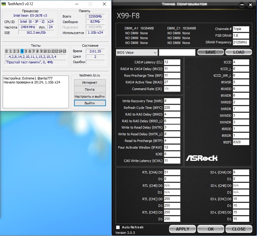Image resolution: width=257 pixels, height=236 pixels.
Task: Click the tCCD value field
Action: pyautogui.click(x=241, y=62)
